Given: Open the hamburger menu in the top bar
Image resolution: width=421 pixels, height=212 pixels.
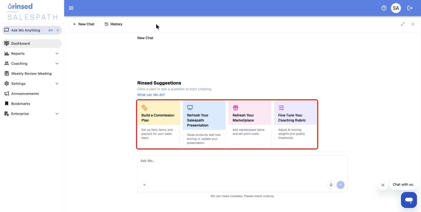Looking at the screenshot, I should click(x=71, y=8).
